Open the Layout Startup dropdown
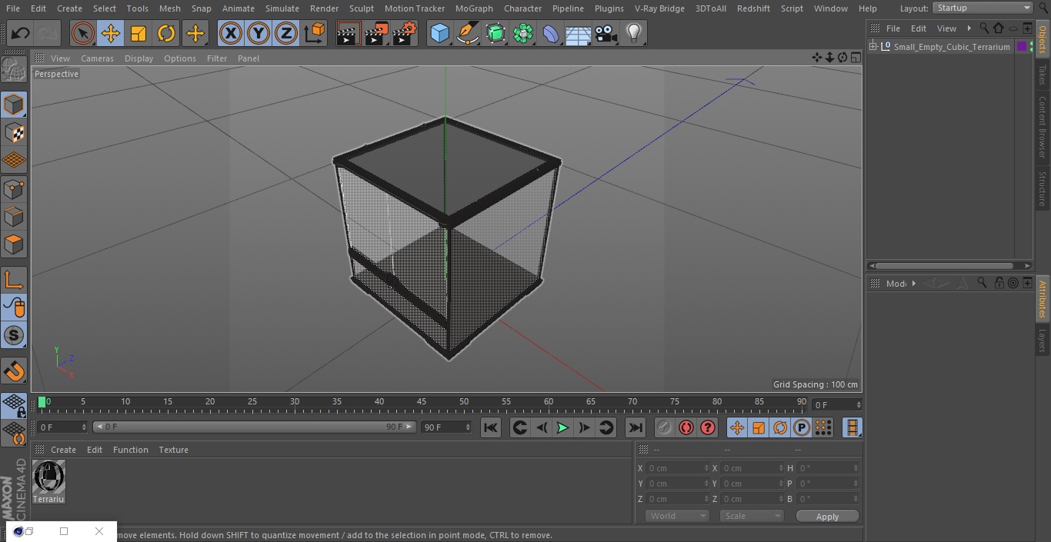 (983, 8)
